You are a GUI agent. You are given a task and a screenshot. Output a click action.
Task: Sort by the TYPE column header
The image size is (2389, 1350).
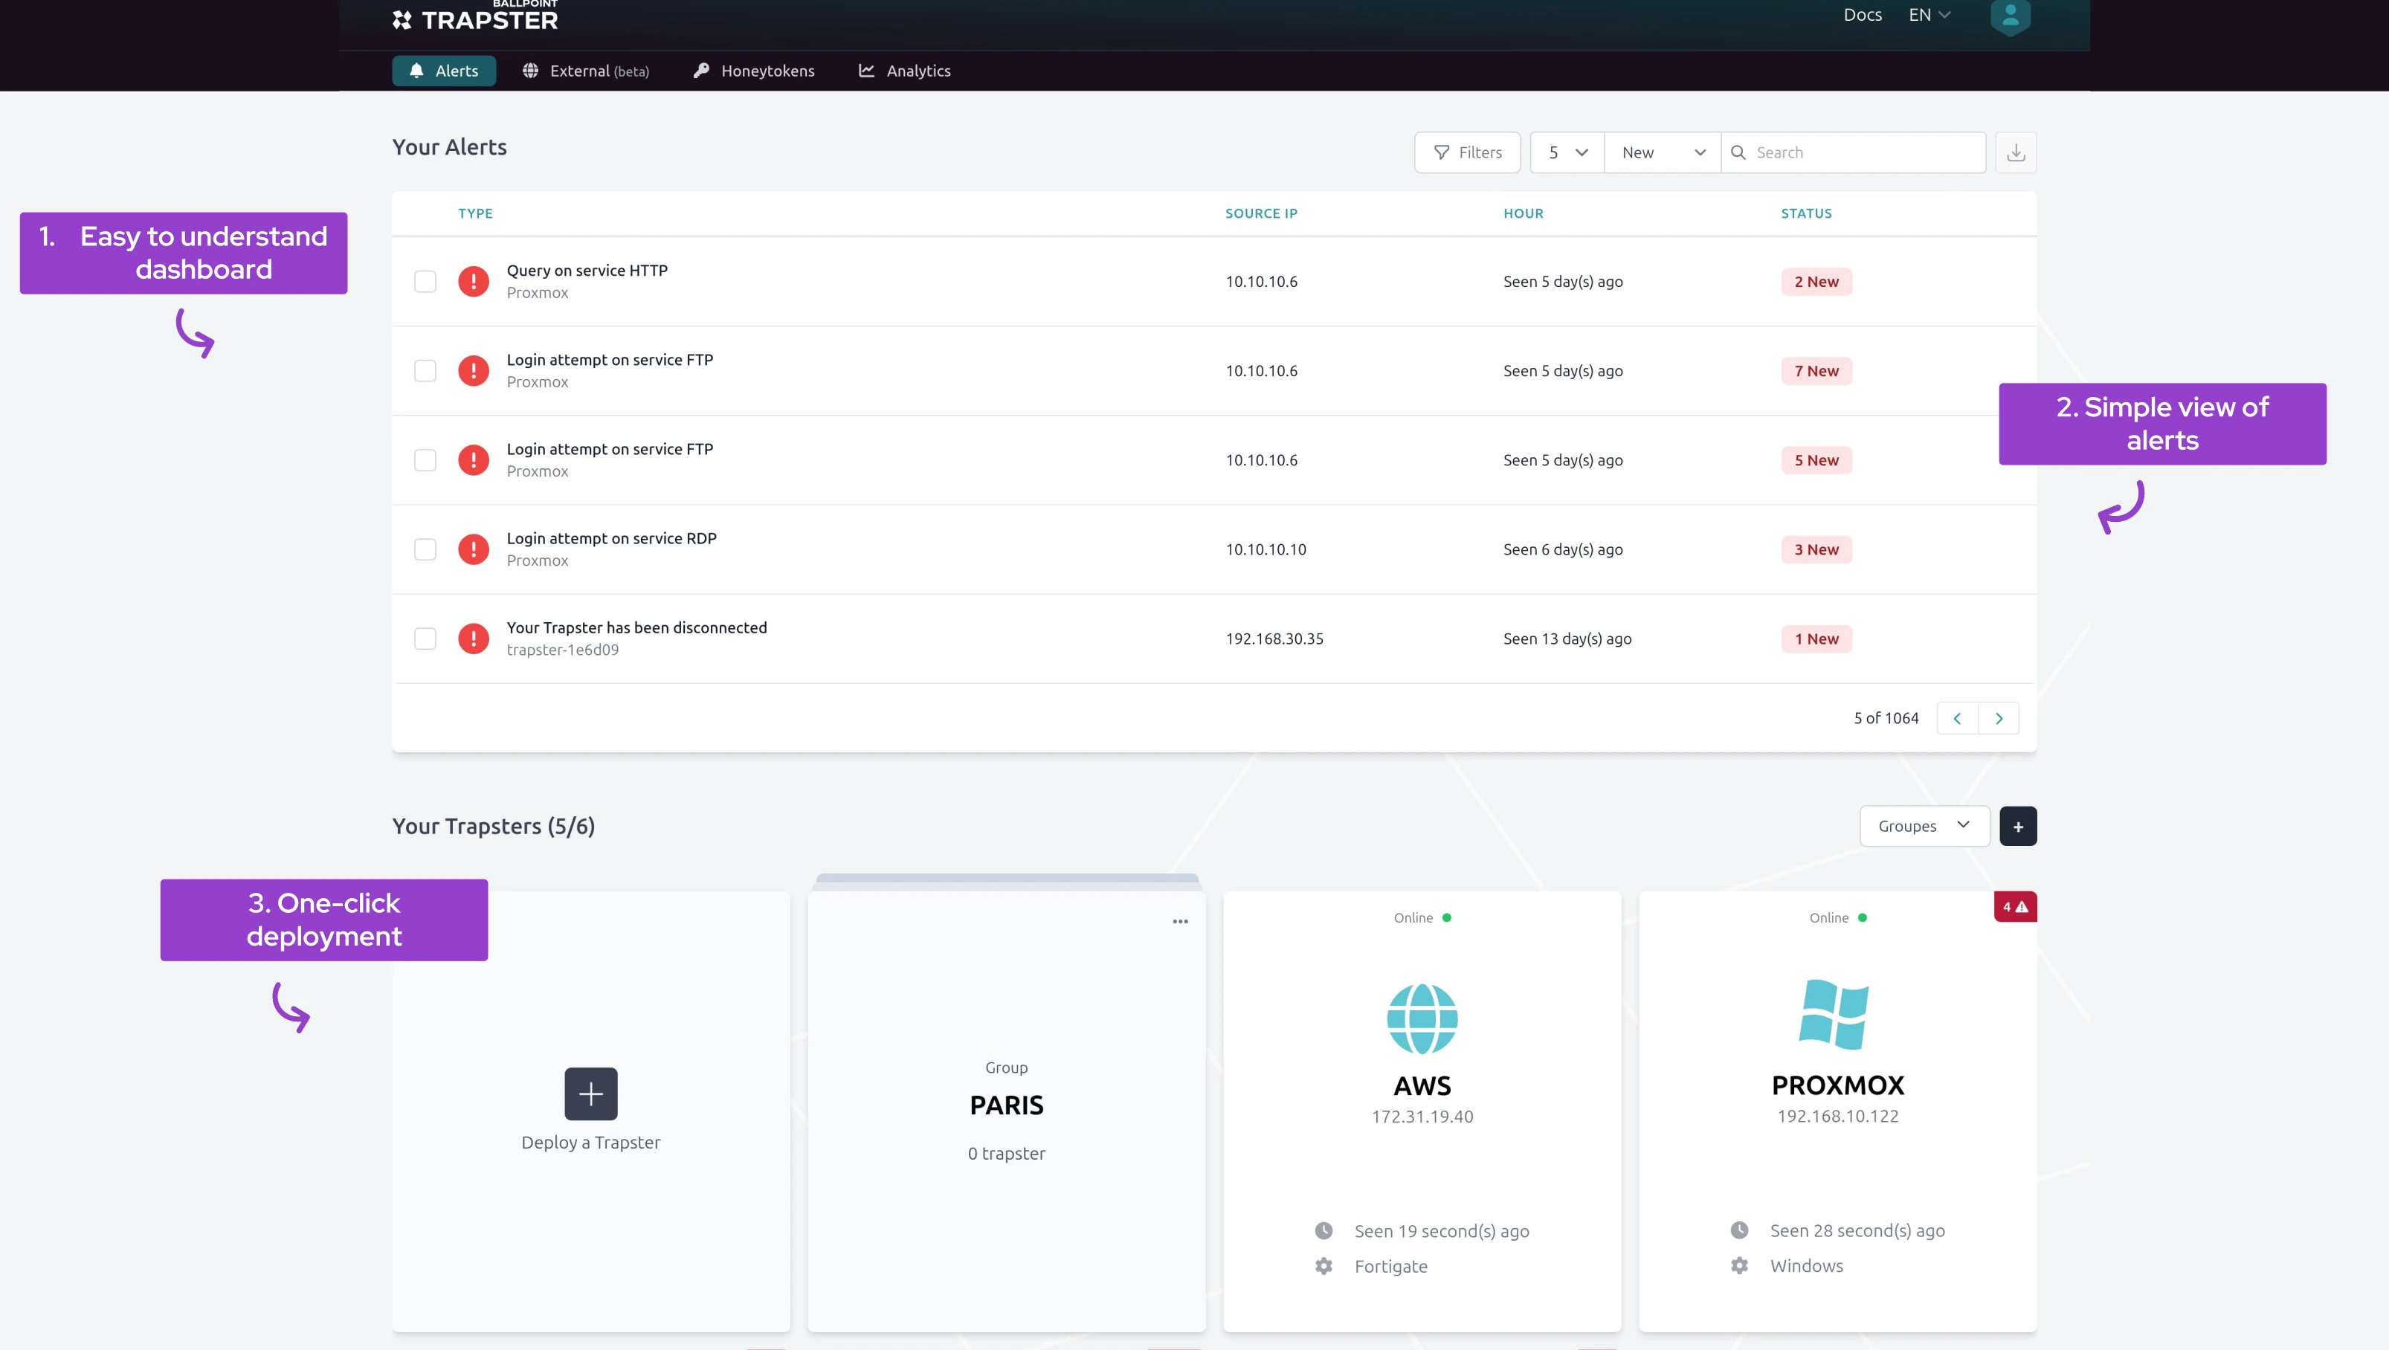pos(475,213)
